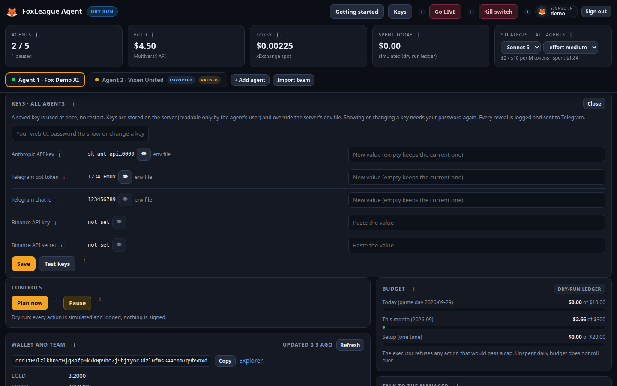Open Import team

pos(294,80)
